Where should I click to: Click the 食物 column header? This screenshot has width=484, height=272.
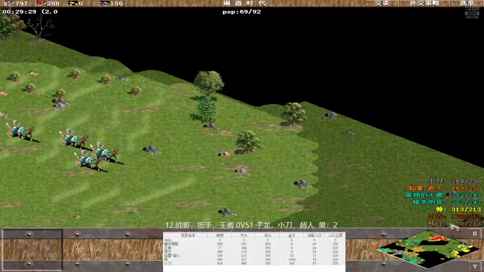[220, 235]
